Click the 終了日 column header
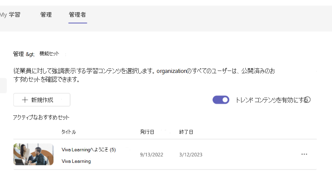The width and height of the screenshot is (332, 192). tap(186, 132)
